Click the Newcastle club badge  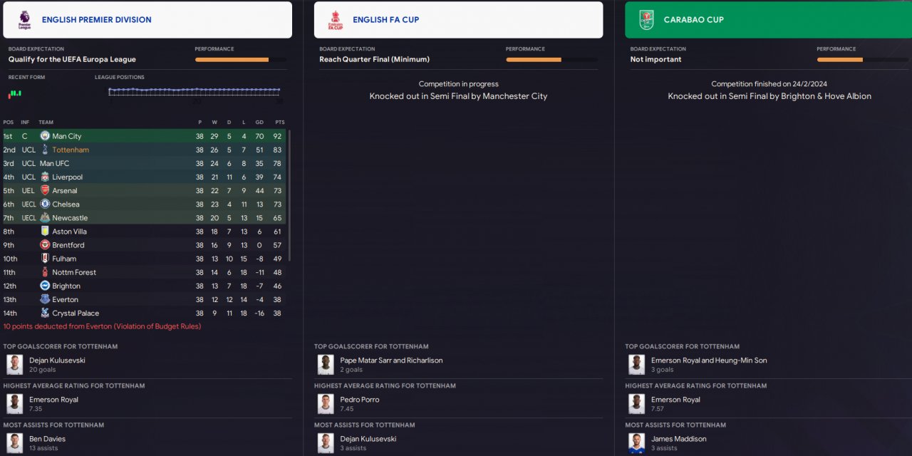pyautogui.click(x=45, y=217)
